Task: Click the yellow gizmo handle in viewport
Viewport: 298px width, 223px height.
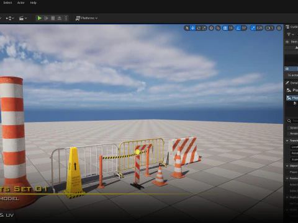Action: coord(138,152)
